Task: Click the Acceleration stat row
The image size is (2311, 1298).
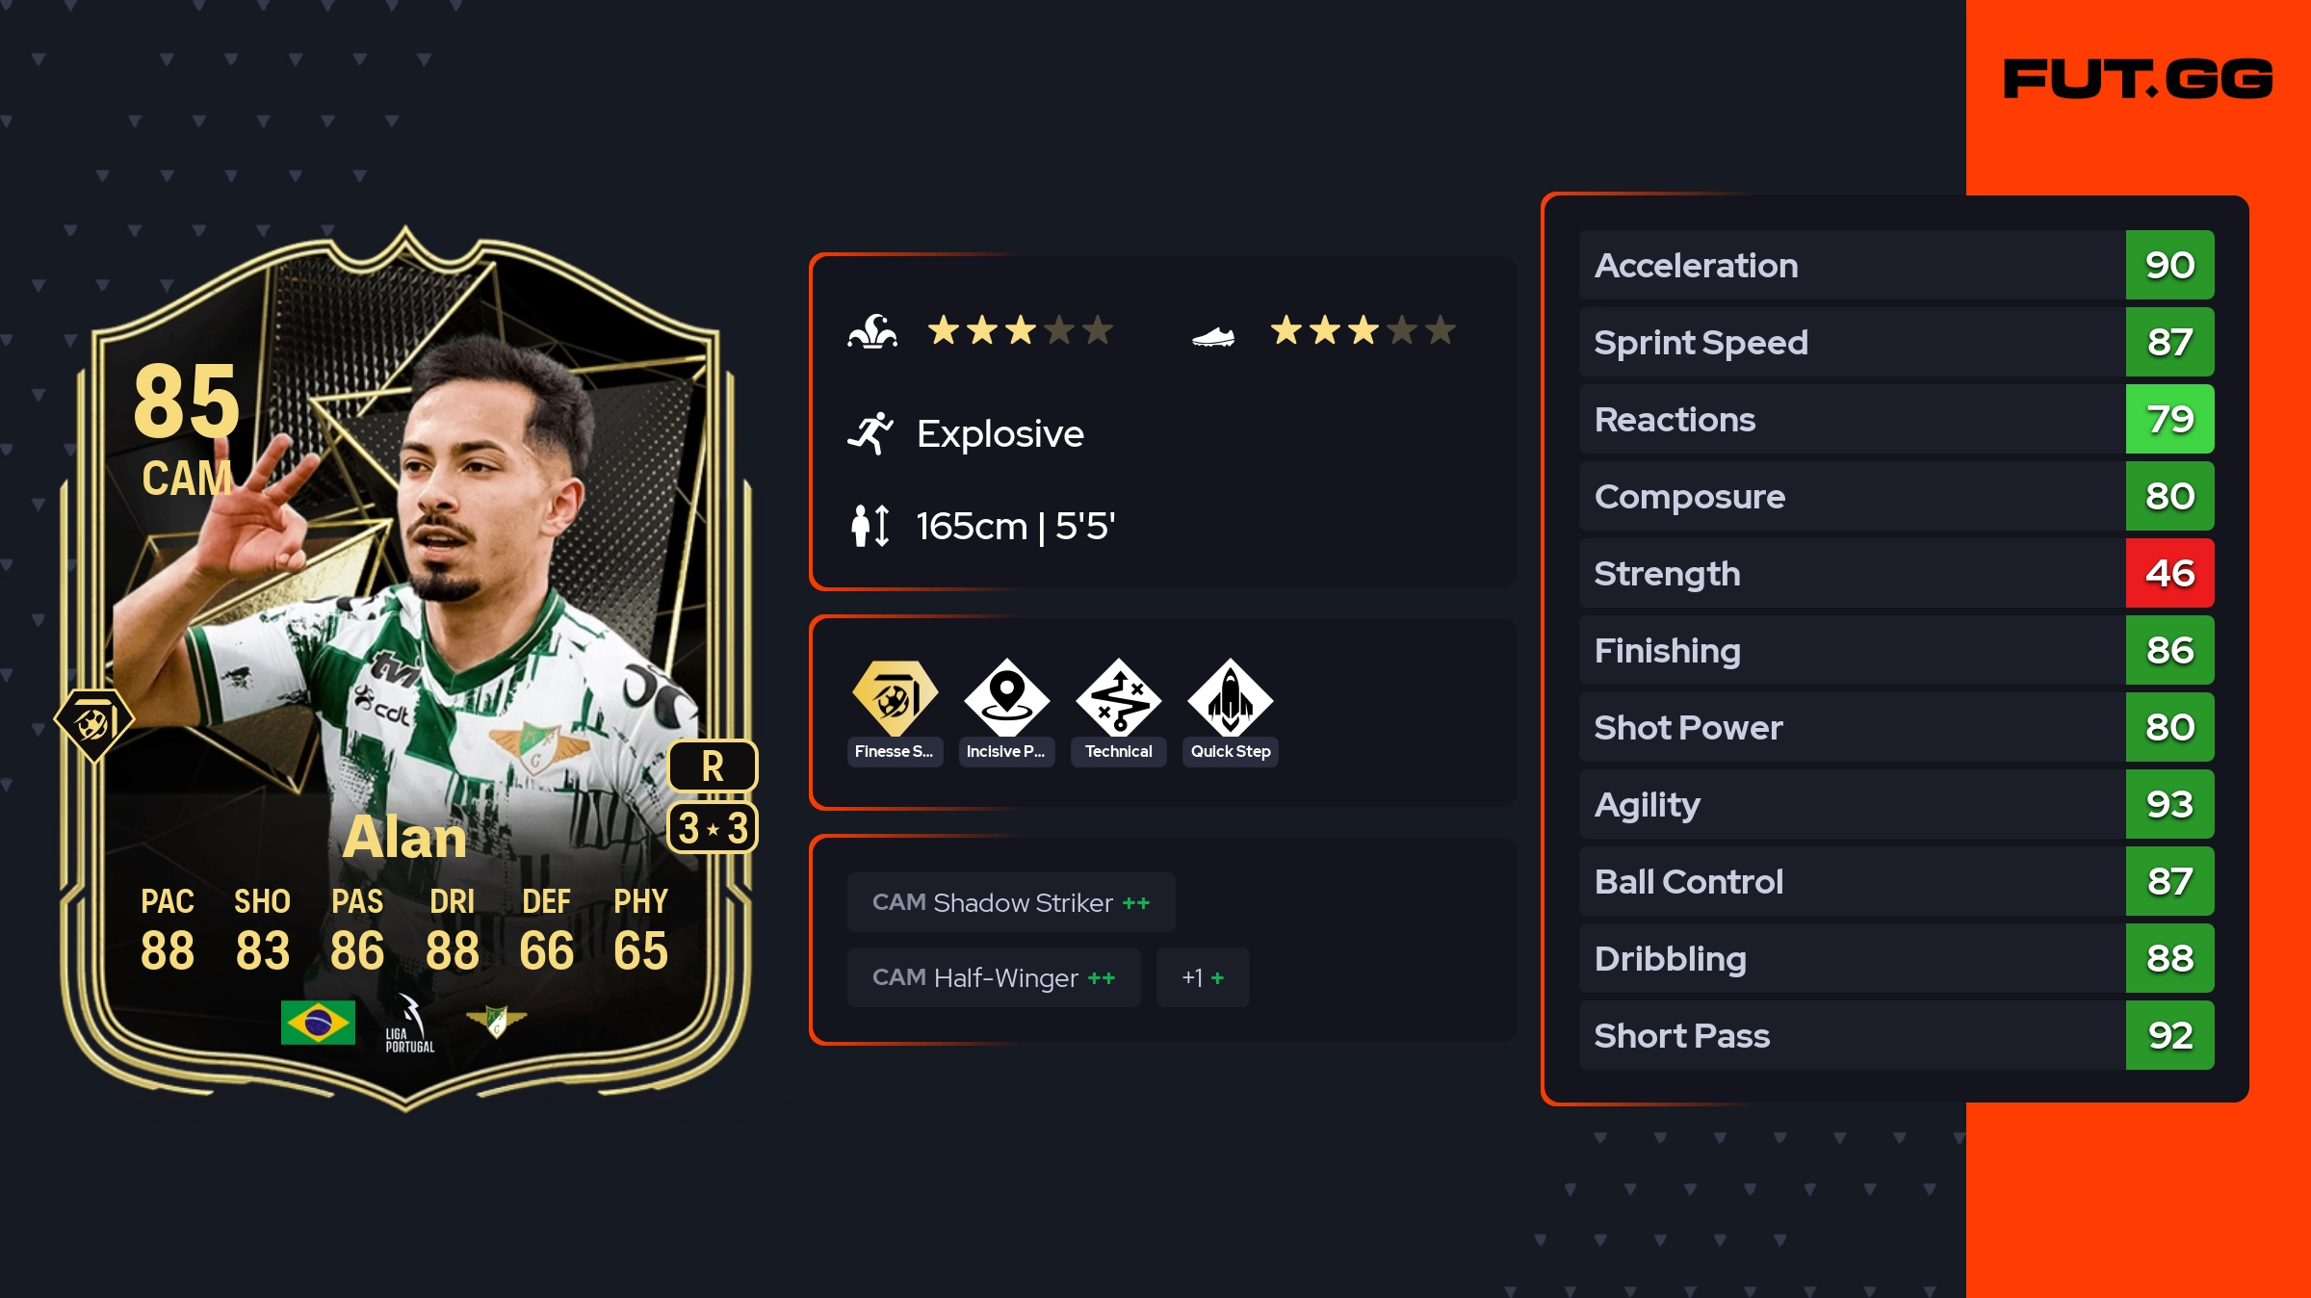Action: click(x=1896, y=265)
